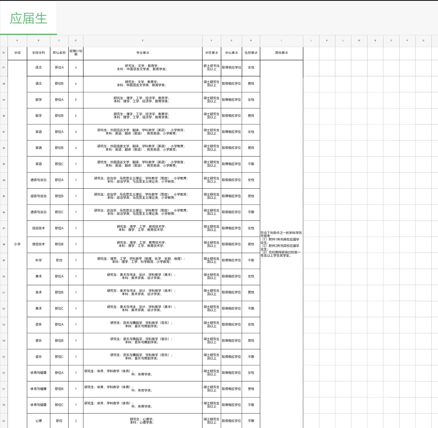This screenshot has height=428, width=438.
Task: Click the 体育与健康 职位A cell
Action: [x=59, y=373]
